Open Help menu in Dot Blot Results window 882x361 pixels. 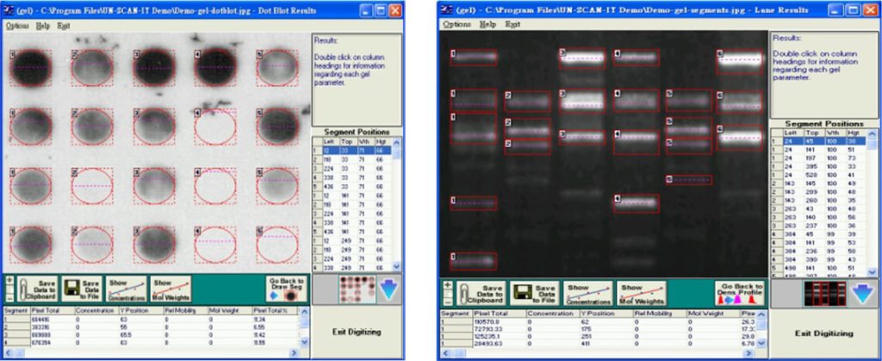tap(42, 26)
